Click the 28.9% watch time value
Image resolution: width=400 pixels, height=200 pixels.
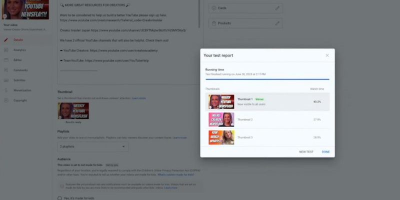pos(317,137)
